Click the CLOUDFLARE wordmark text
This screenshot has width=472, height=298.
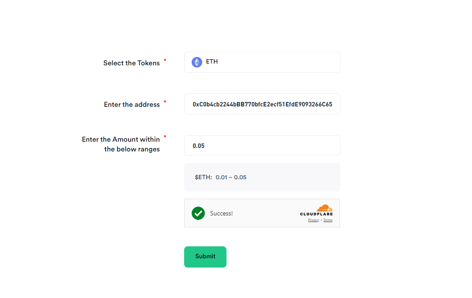coord(316,214)
